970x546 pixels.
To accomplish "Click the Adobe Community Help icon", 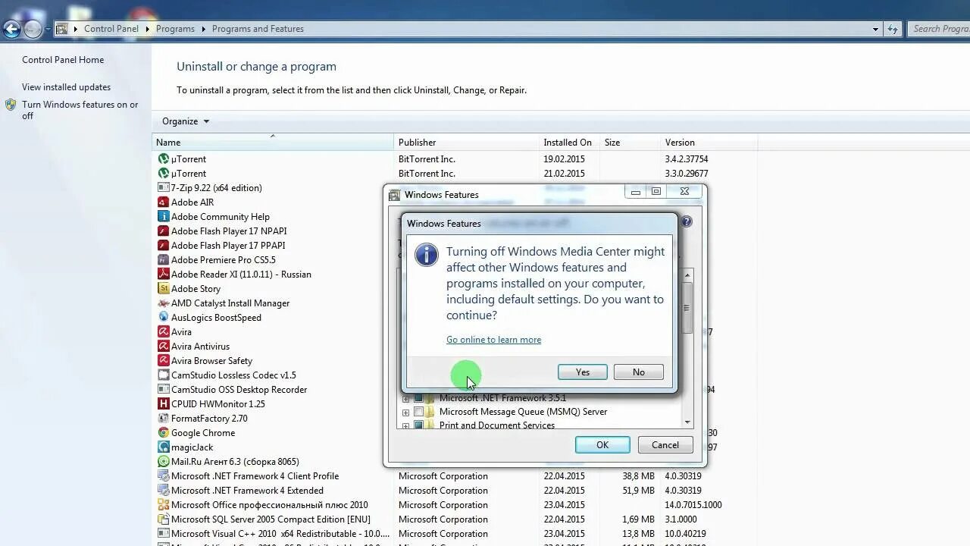I will [x=163, y=217].
